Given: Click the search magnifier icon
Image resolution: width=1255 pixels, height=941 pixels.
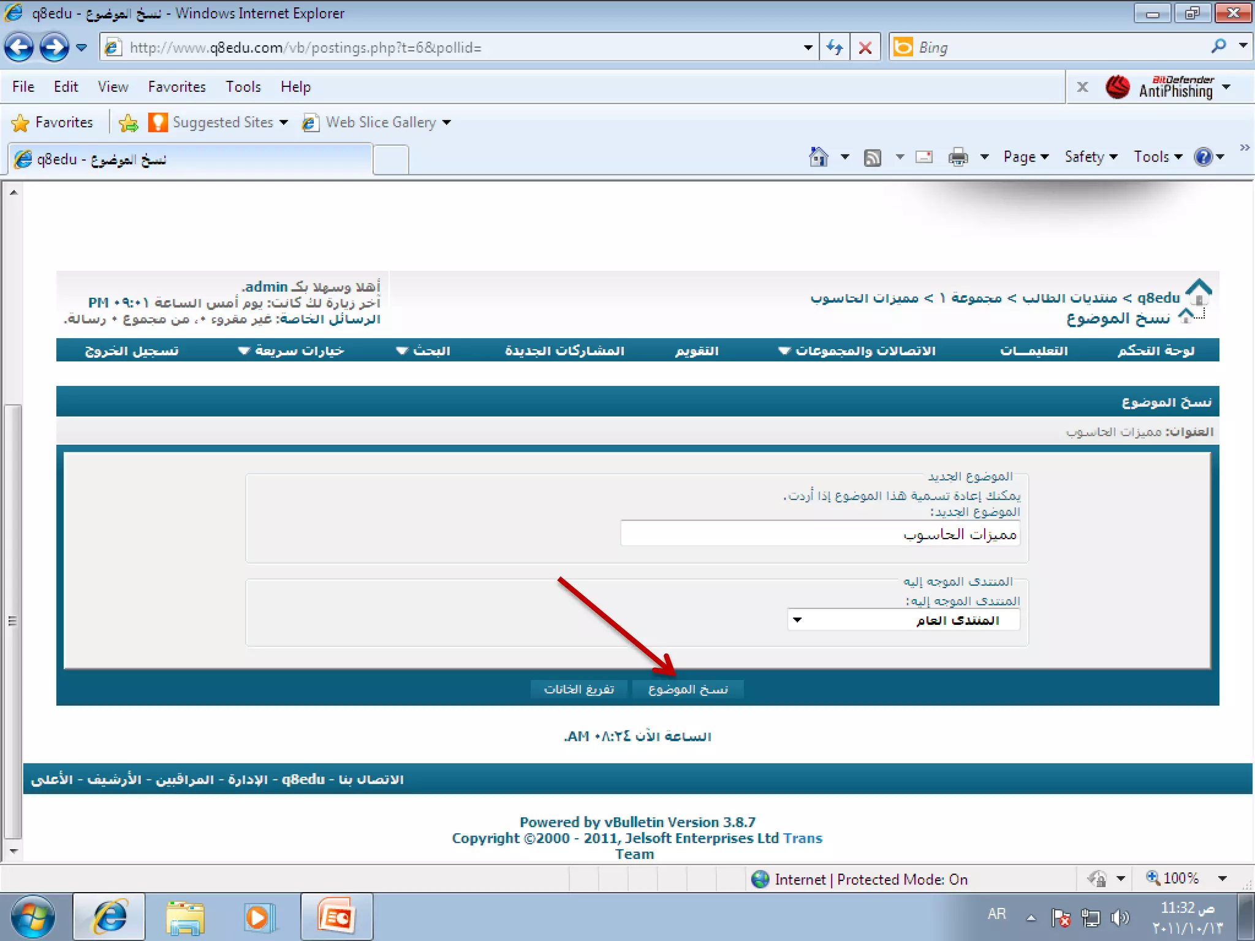Looking at the screenshot, I should pyautogui.click(x=1218, y=46).
